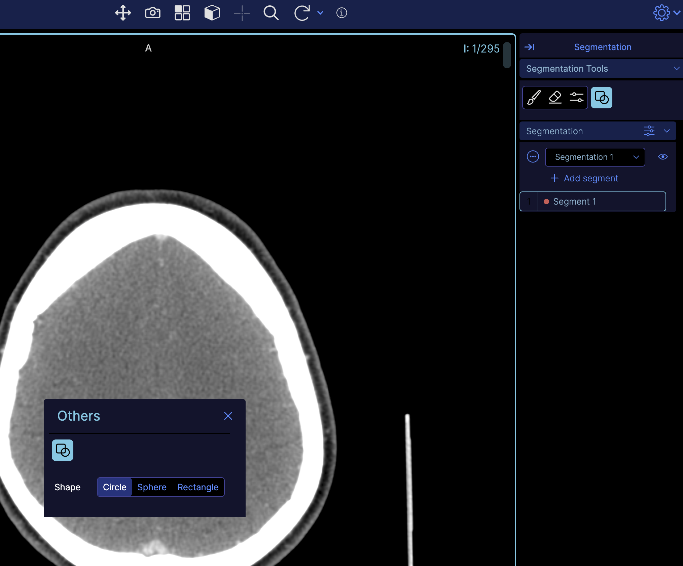Click the 3D cube view icon
Screen dimensions: 683x566
click(x=212, y=13)
